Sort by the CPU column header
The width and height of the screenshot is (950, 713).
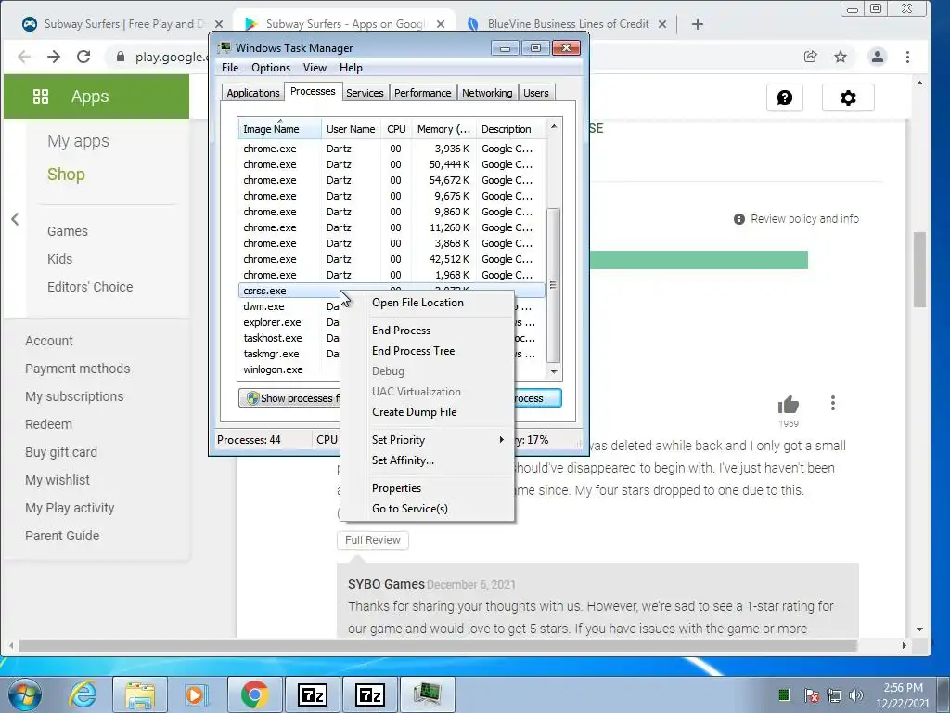pyautogui.click(x=396, y=129)
